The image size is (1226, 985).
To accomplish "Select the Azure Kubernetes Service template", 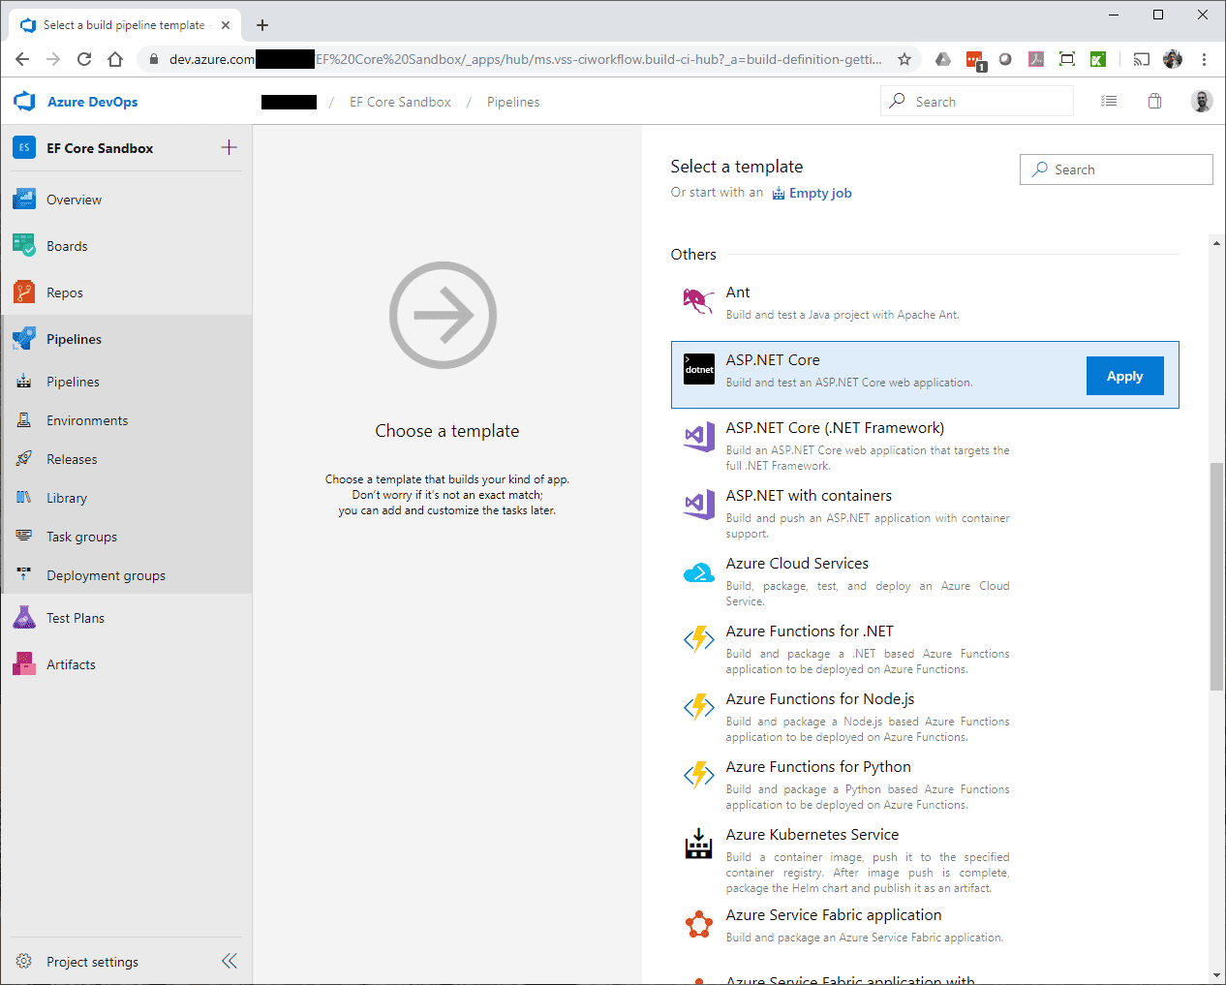I will point(812,835).
